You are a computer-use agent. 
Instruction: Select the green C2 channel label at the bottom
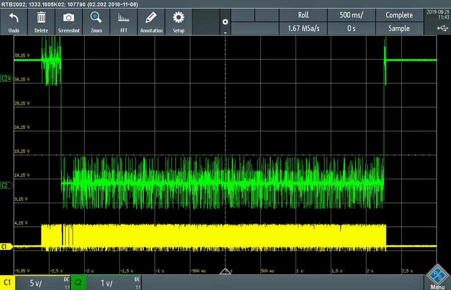tap(78, 282)
